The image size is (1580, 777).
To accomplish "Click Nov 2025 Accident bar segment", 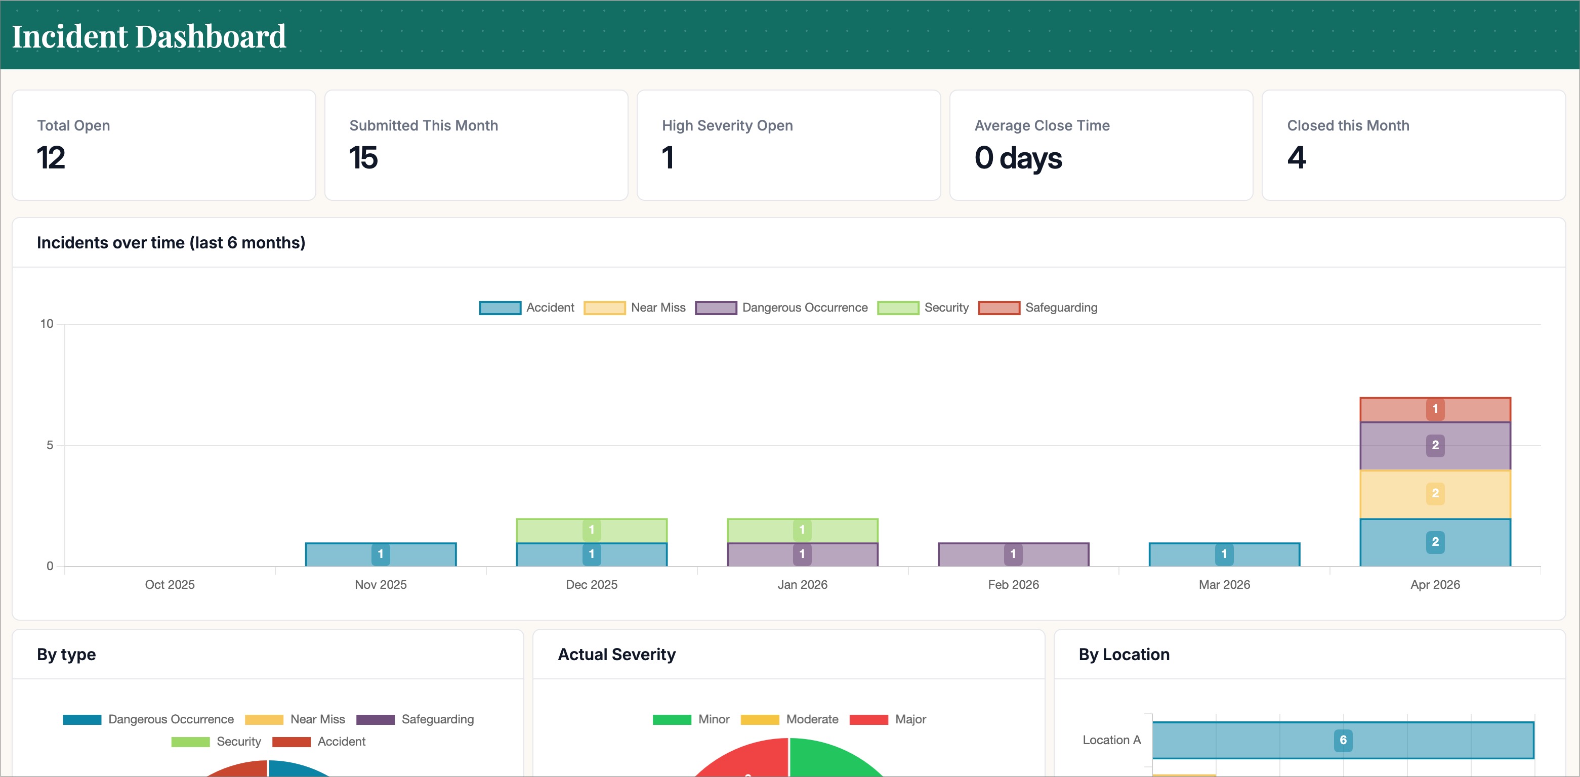I will click(x=380, y=554).
